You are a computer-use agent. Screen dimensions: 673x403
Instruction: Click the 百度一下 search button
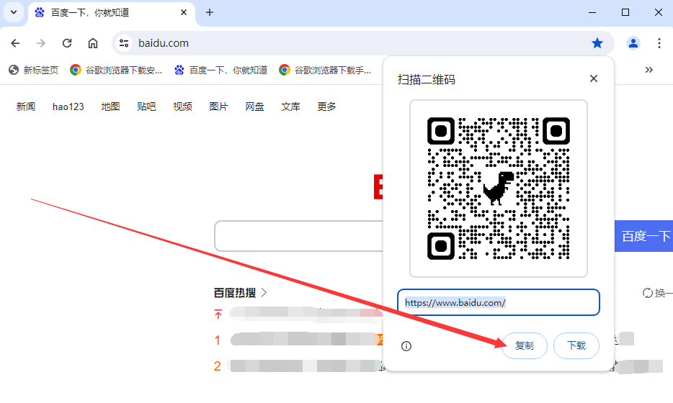643,236
